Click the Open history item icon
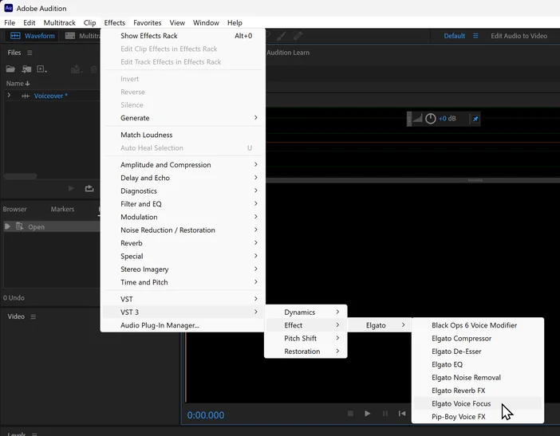 [20, 226]
